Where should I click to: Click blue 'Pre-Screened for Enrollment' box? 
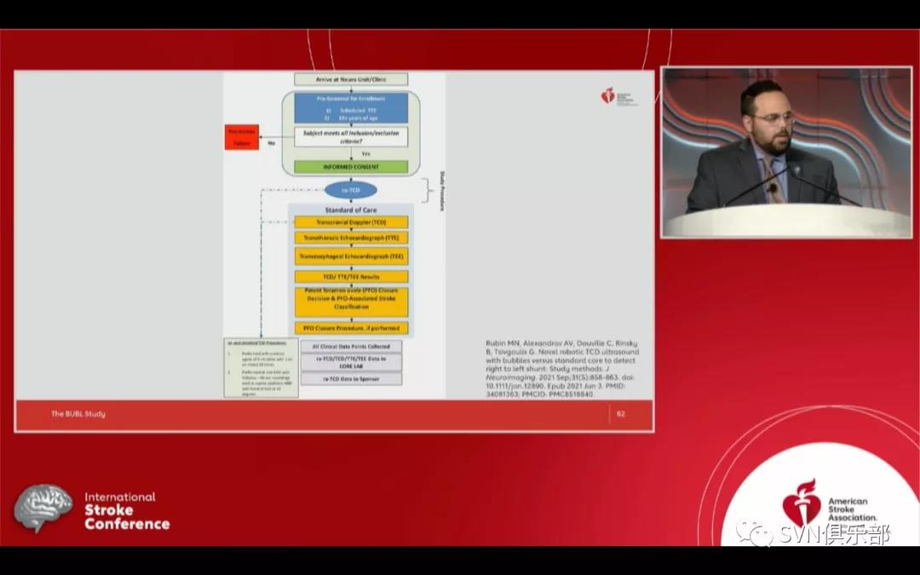click(351, 108)
